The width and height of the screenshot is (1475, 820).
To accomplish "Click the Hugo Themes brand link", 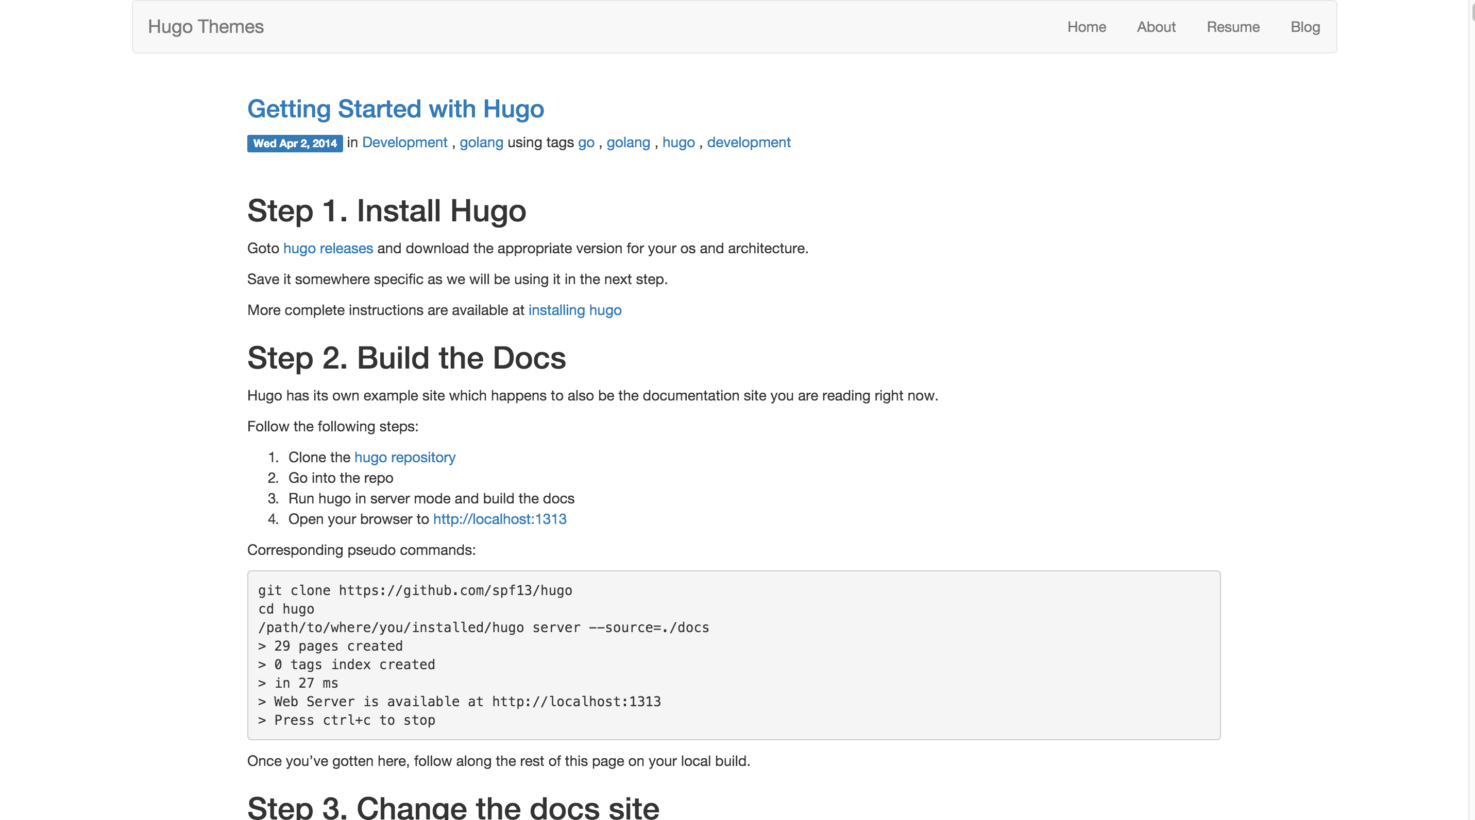I will tap(206, 27).
